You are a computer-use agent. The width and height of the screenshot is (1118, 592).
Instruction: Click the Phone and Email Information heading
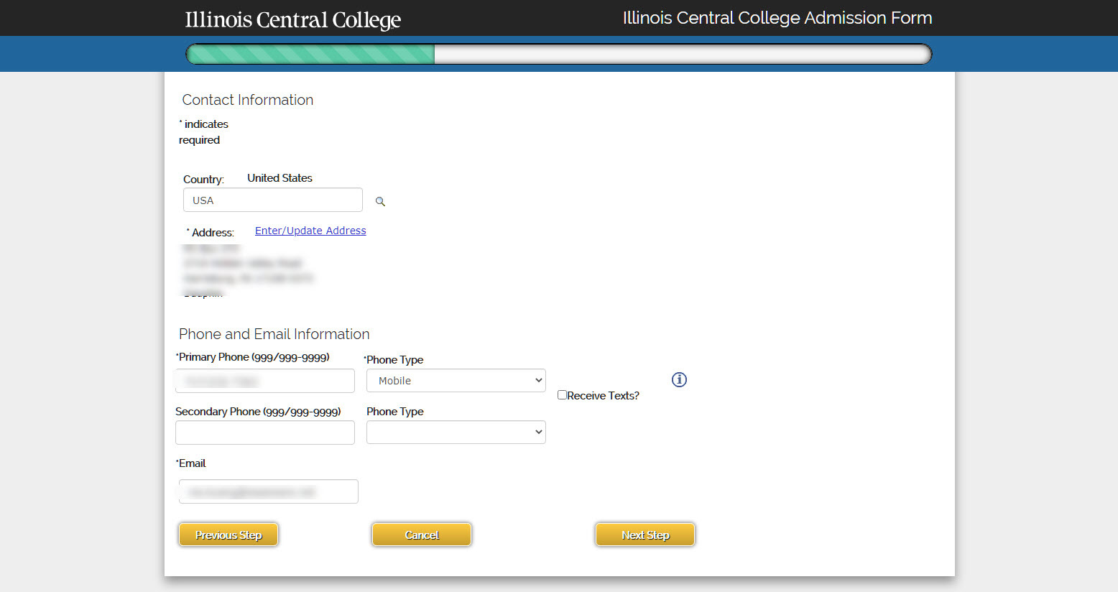point(274,334)
